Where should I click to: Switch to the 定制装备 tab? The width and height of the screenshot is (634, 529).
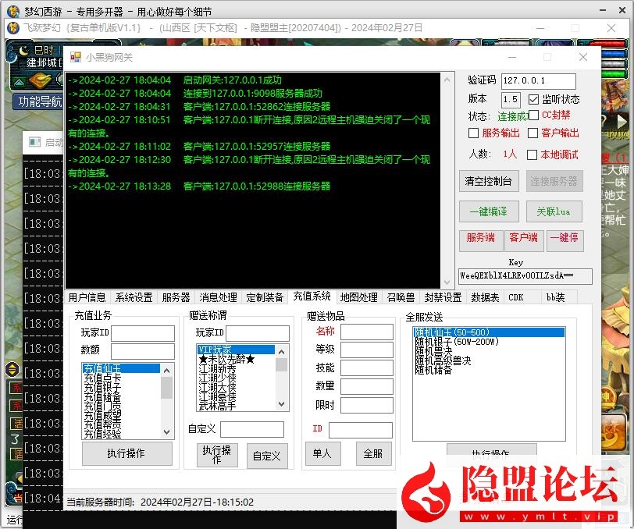click(x=265, y=297)
